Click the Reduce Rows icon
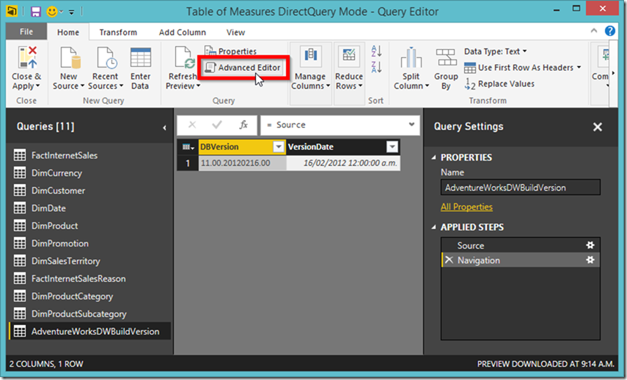Image resolution: width=627 pixels, height=380 pixels. [348, 57]
